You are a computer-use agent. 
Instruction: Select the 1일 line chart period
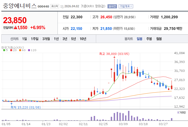pyautogui.click(x=25, y=39)
